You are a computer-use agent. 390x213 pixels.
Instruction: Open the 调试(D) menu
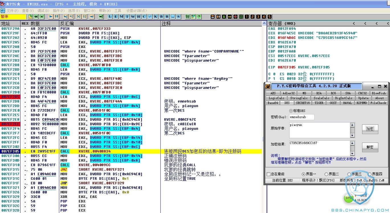43,11
